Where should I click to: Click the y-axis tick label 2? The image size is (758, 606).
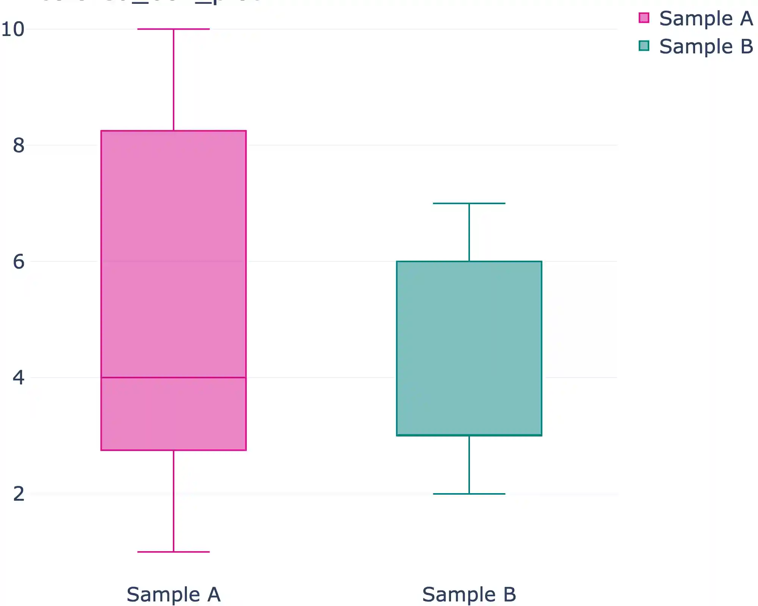[x=18, y=494]
